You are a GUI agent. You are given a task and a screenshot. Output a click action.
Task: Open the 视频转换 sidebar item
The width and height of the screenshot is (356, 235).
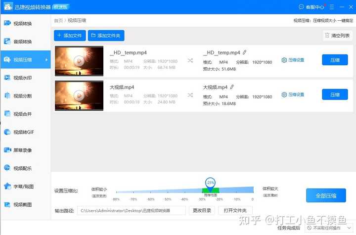click(25, 23)
